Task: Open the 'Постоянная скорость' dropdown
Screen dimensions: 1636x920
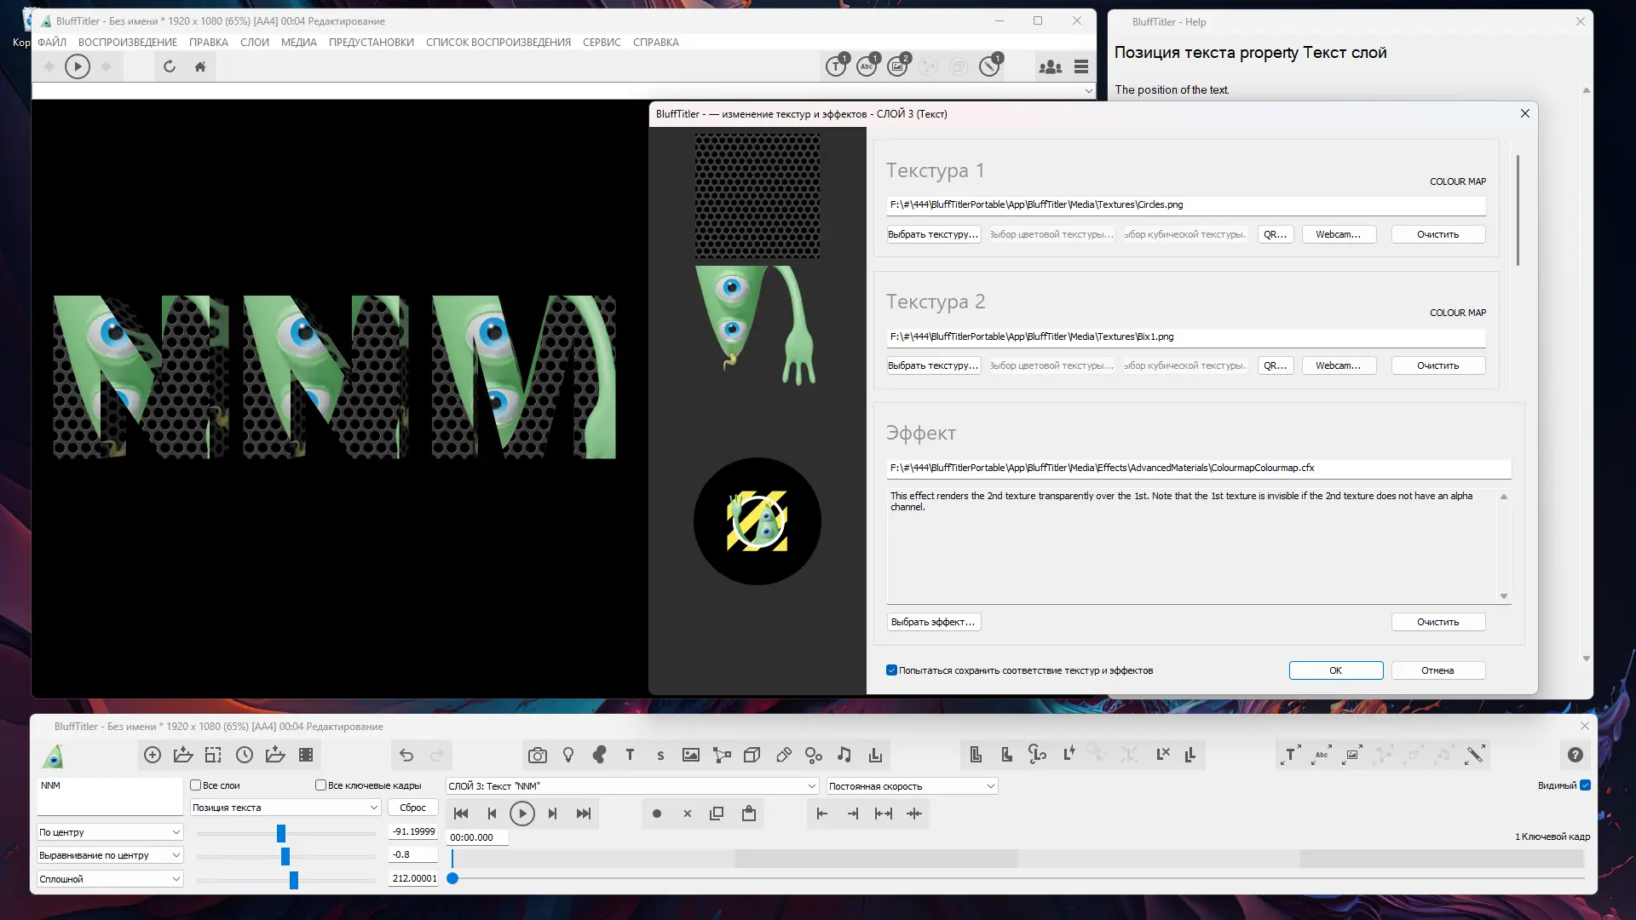Action: 912,786
